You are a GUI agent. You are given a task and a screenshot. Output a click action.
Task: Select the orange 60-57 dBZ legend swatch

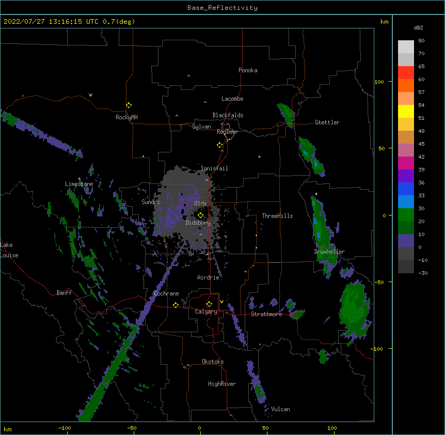tap(406, 85)
